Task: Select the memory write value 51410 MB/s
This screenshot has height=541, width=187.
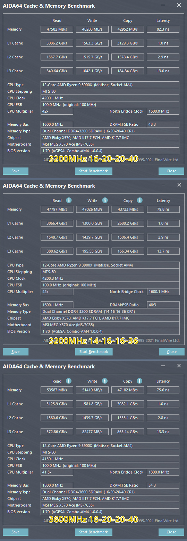Action: click(92, 390)
